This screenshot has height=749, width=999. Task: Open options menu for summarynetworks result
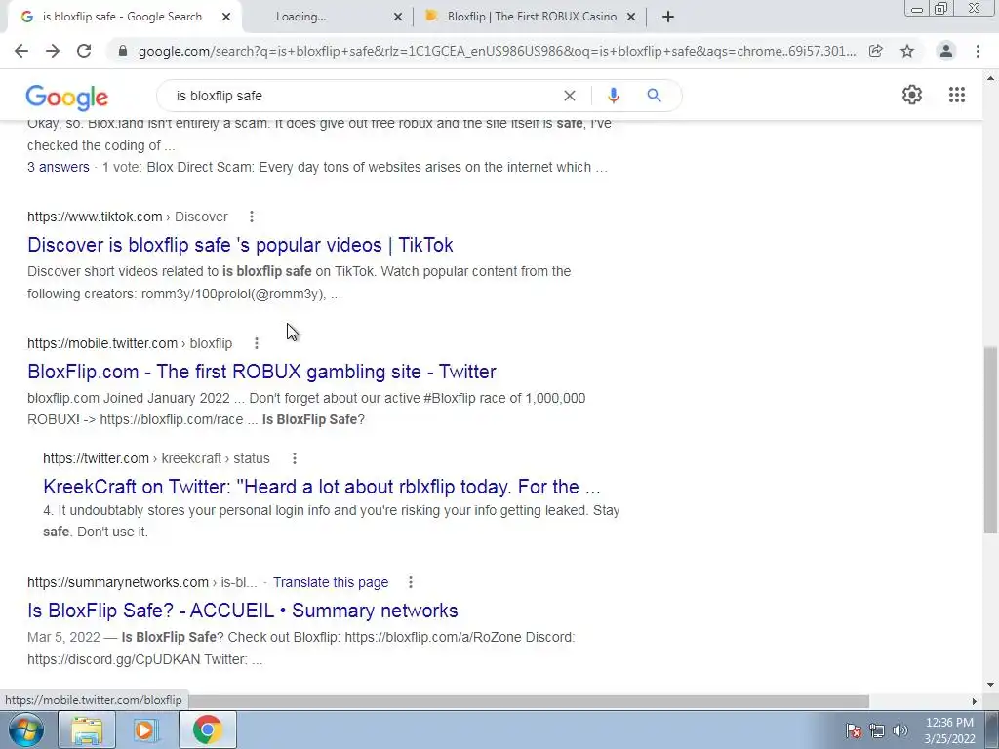point(411,582)
